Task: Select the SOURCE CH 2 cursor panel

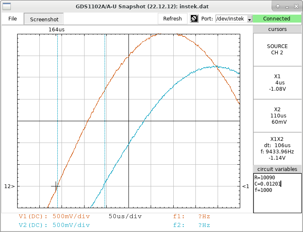Action: click(x=277, y=49)
